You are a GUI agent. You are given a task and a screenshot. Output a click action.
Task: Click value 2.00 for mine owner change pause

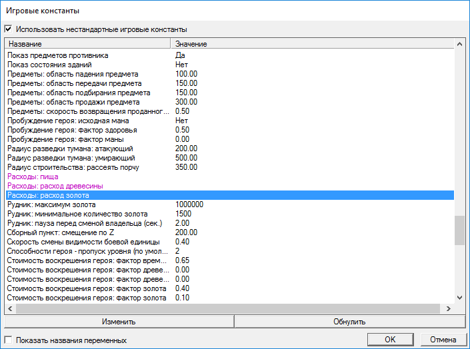pyautogui.click(x=182, y=223)
